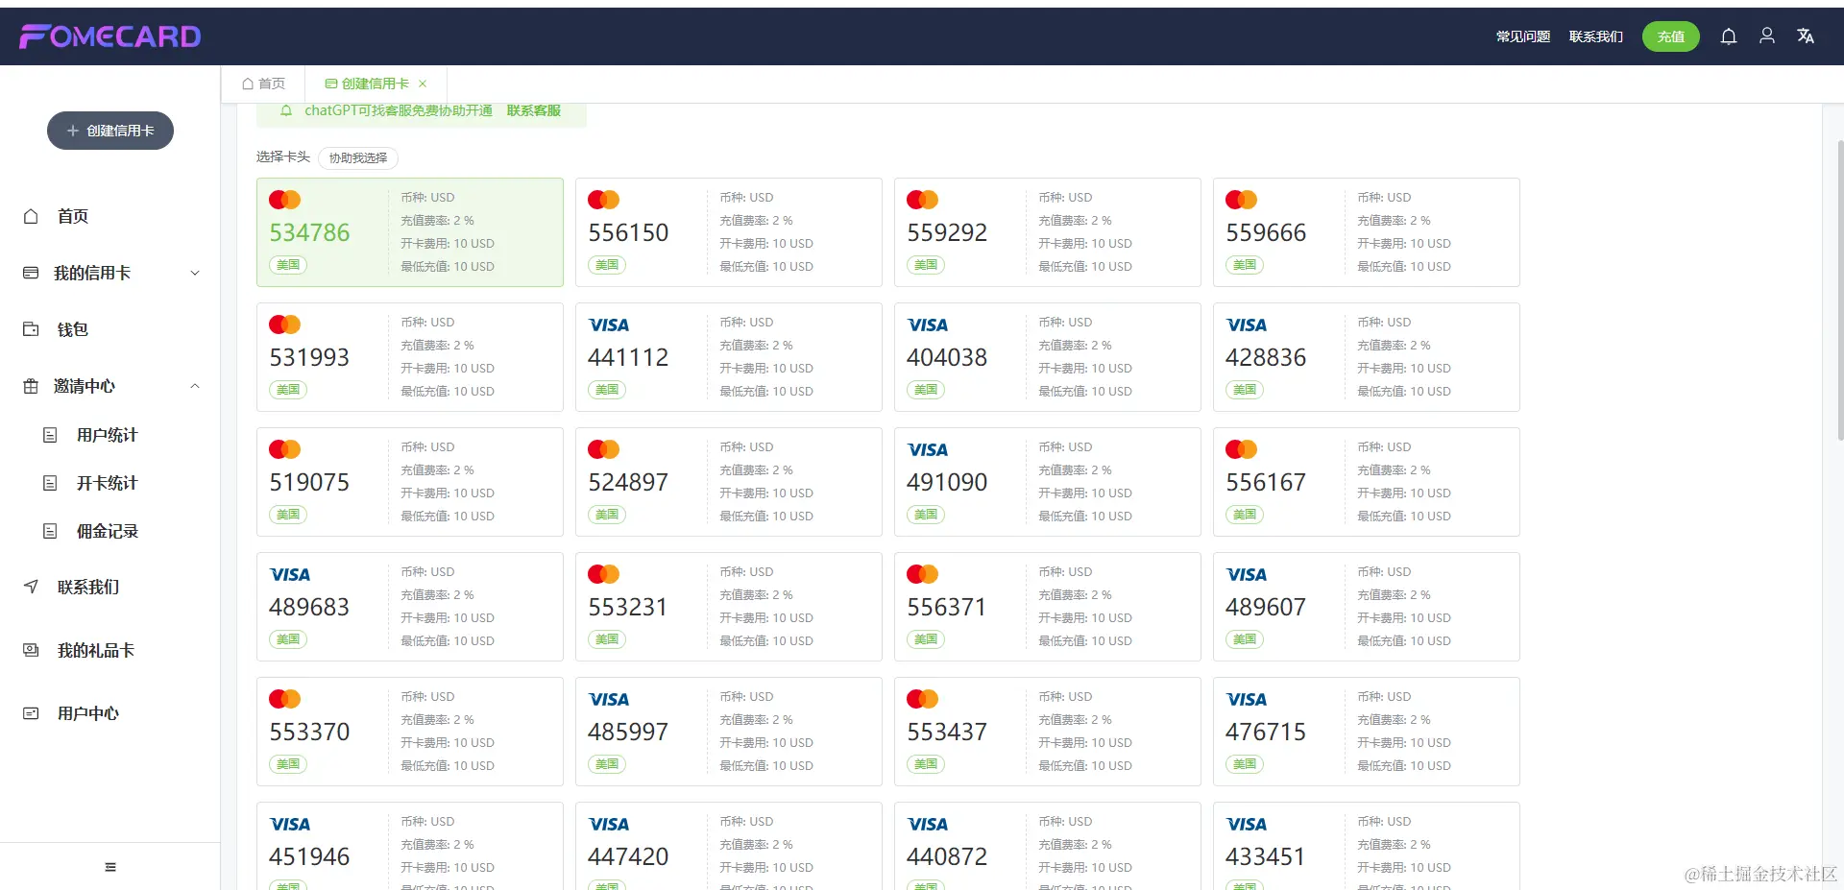Collapse sidebar with the hamburger icon
This screenshot has width=1844, height=890.
click(x=110, y=867)
